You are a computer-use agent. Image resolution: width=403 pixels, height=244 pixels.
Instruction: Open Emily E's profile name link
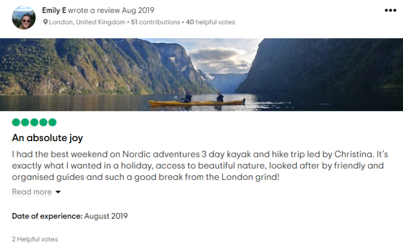pyautogui.click(x=54, y=10)
